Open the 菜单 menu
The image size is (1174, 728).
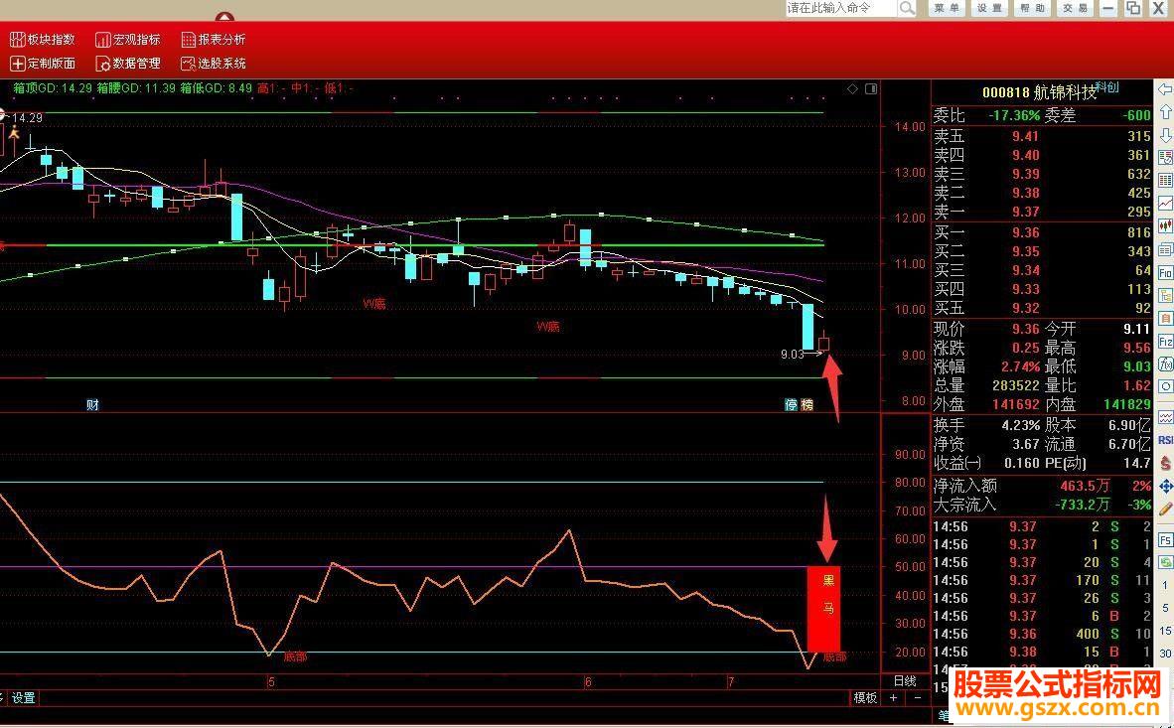click(948, 8)
